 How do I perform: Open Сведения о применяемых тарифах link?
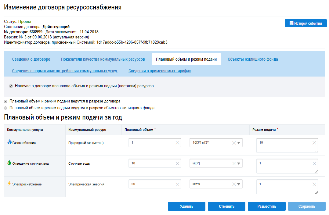(x=160, y=71)
